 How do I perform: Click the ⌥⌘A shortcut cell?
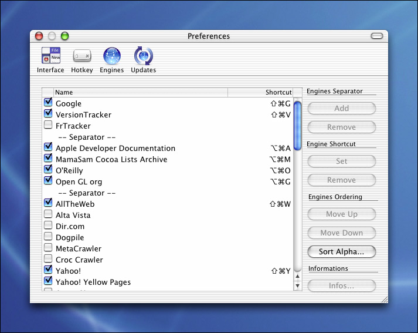tap(280, 148)
